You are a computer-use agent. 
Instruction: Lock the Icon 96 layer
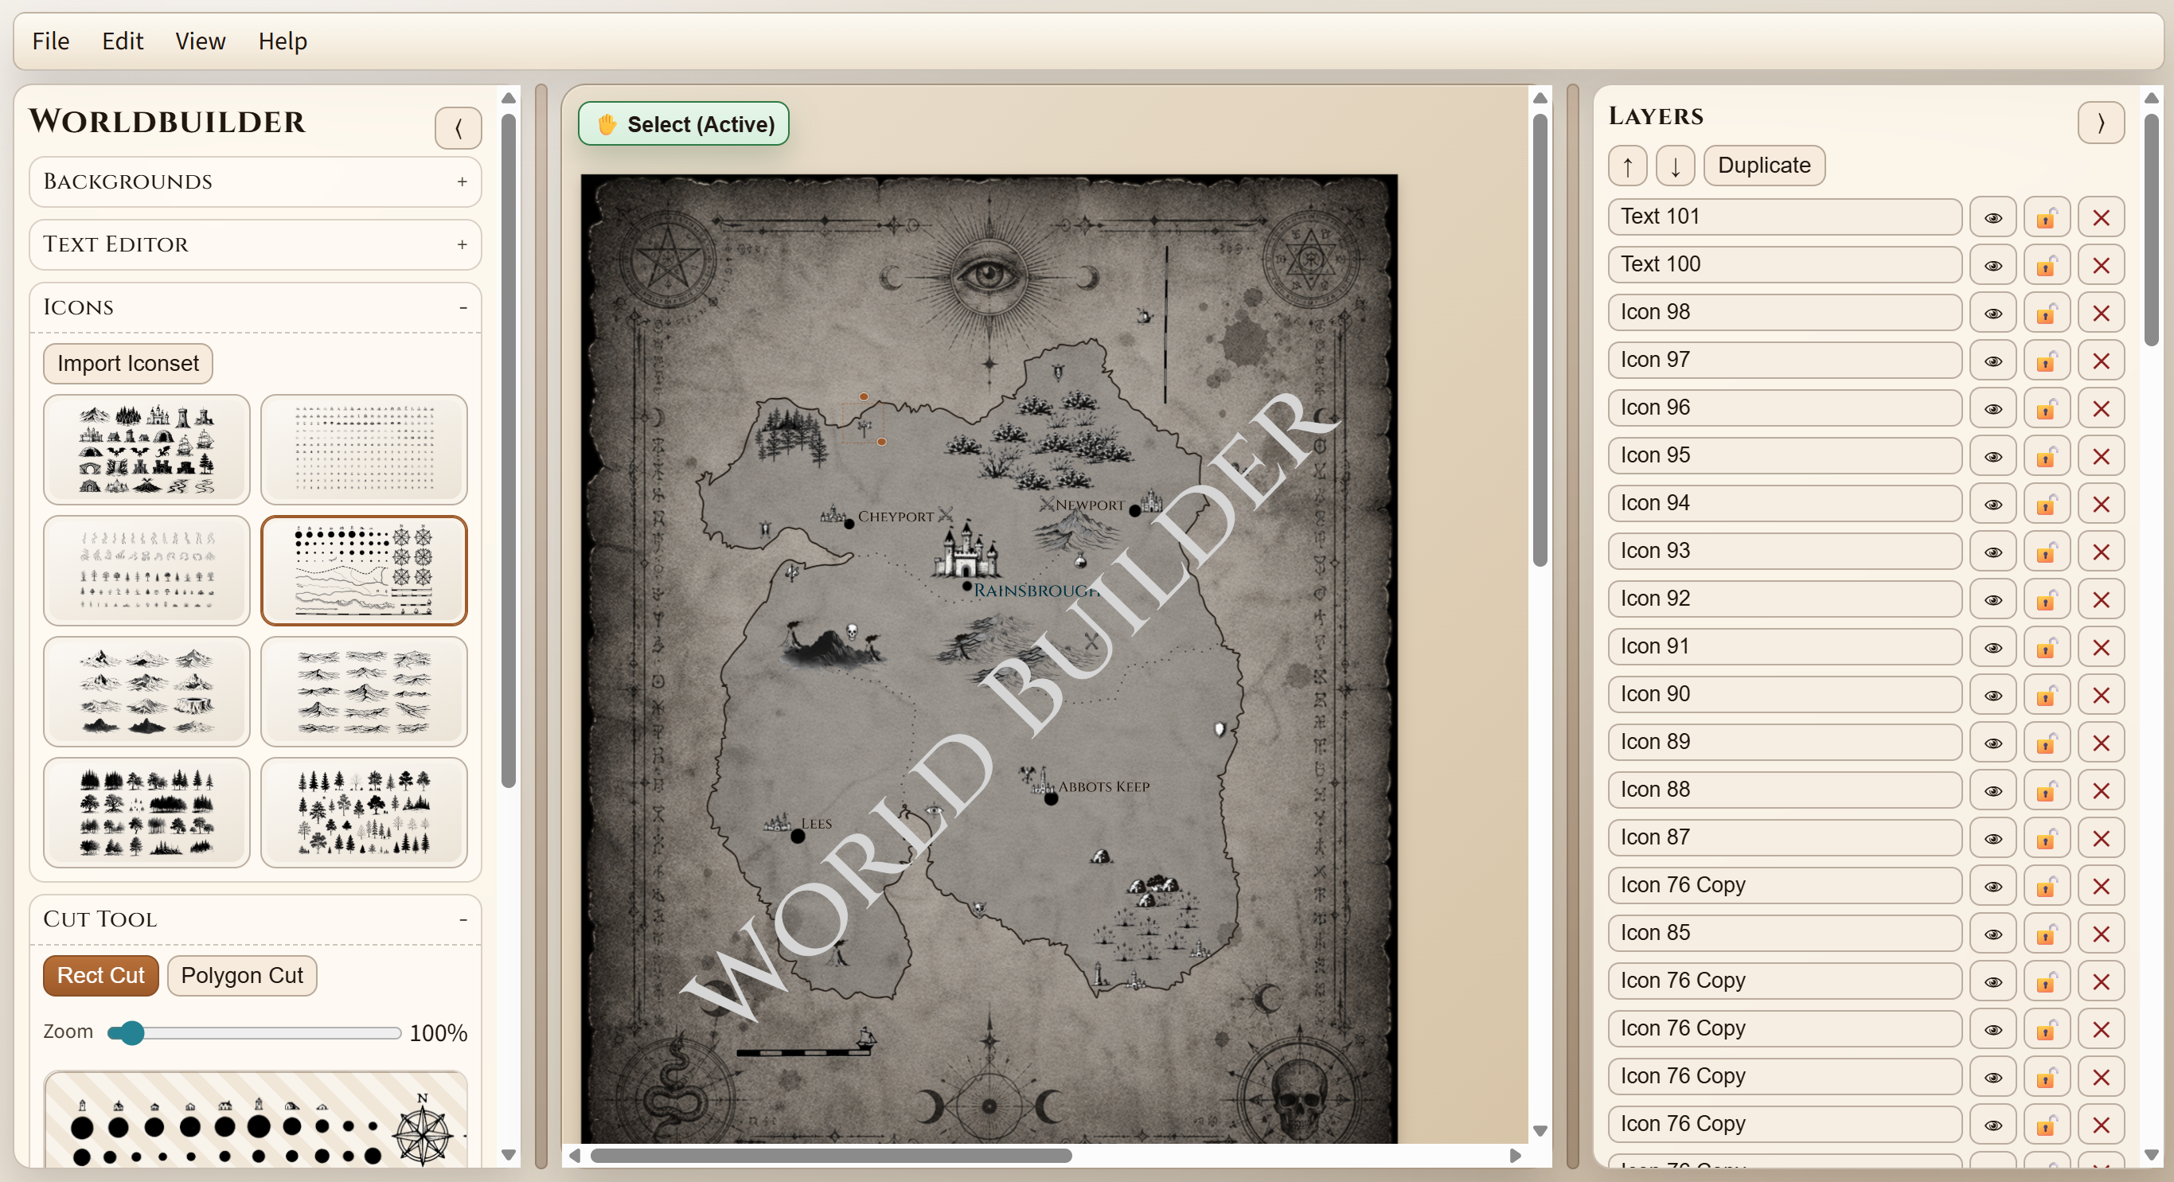2047,409
